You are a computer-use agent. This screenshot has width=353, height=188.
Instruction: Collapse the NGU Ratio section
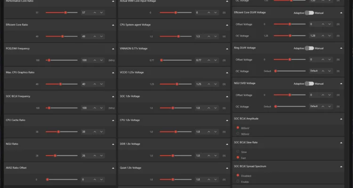click(113, 144)
